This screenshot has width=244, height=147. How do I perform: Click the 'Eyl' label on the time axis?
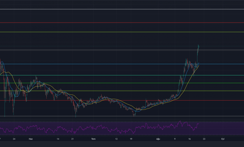click(x=223, y=139)
